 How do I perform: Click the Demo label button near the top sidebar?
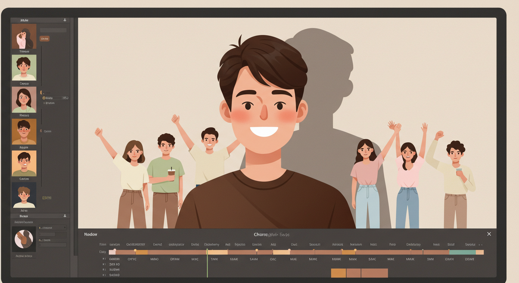coord(45,38)
